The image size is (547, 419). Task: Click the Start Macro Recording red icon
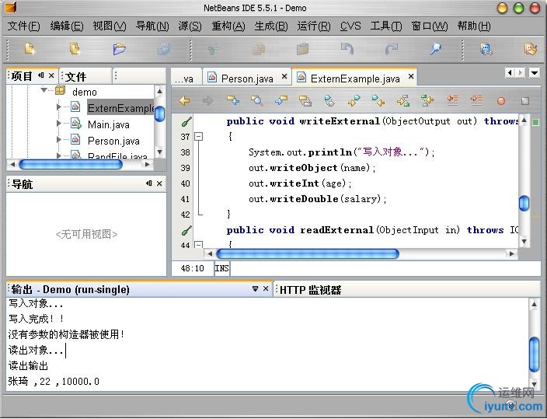click(x=501, y=101)
